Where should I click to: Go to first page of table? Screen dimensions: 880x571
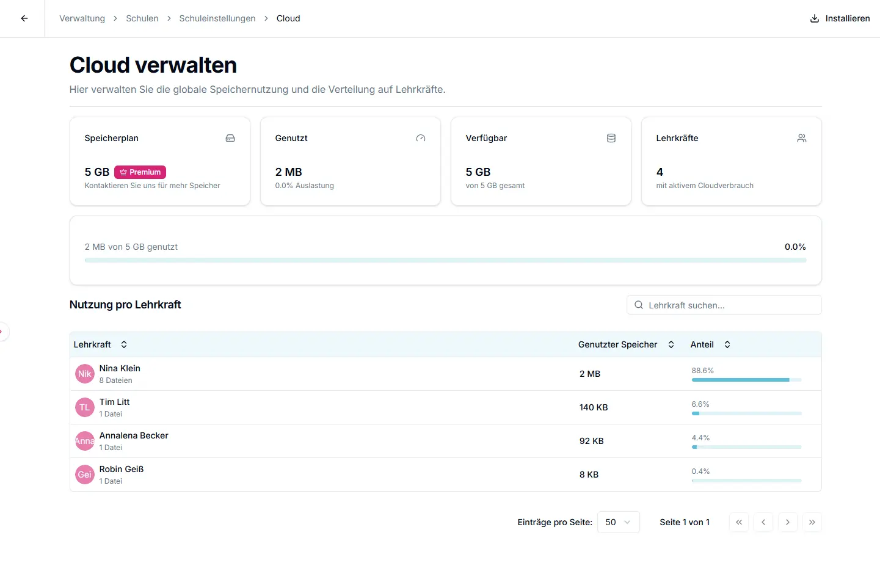pyautogui.click(x=739, y=522)
